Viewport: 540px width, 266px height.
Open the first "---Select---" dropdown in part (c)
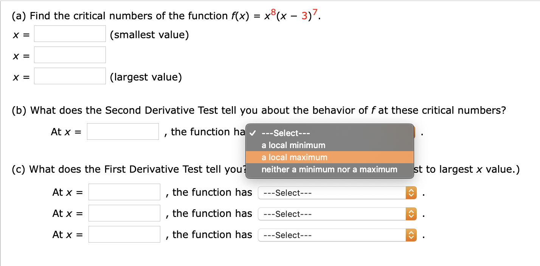[333, 193]
